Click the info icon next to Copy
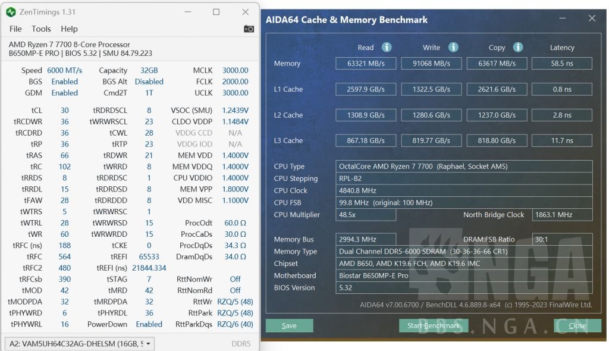The image size is (609, 351). [x=517, y=47]
